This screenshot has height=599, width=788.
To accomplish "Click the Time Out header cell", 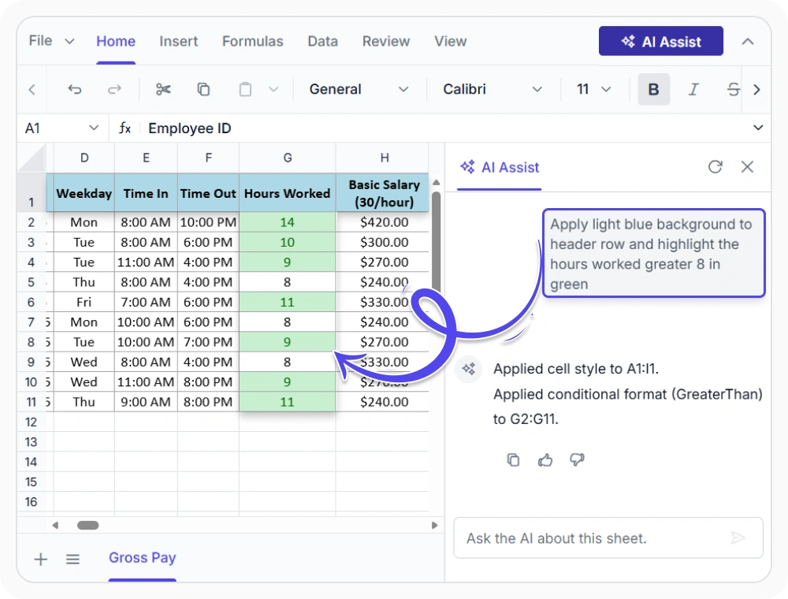I will 208,193.
